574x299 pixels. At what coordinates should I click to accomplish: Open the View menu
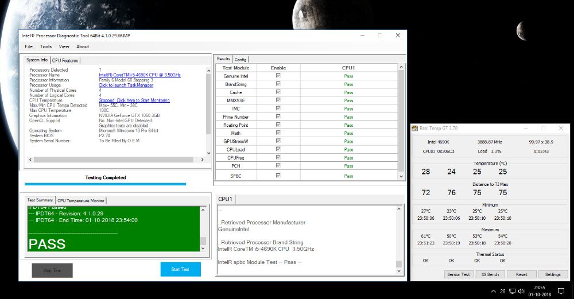[x=64, y=46]
